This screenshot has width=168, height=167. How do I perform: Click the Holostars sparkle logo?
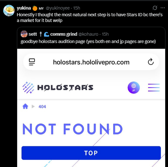click(28, 88)
